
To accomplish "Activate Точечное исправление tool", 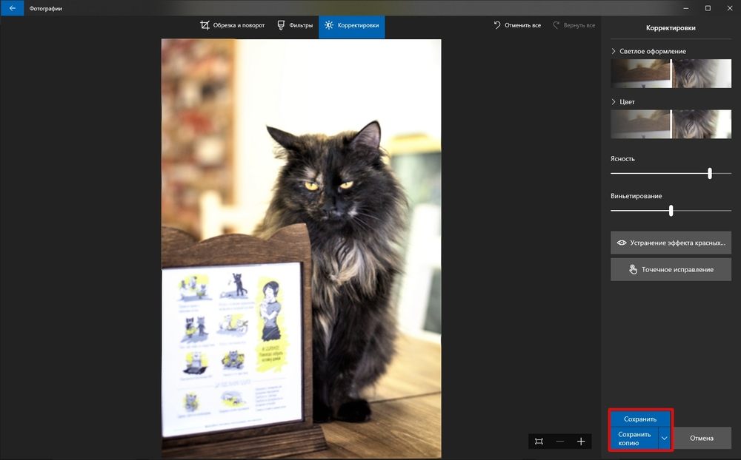I will (x=671, y=269).
